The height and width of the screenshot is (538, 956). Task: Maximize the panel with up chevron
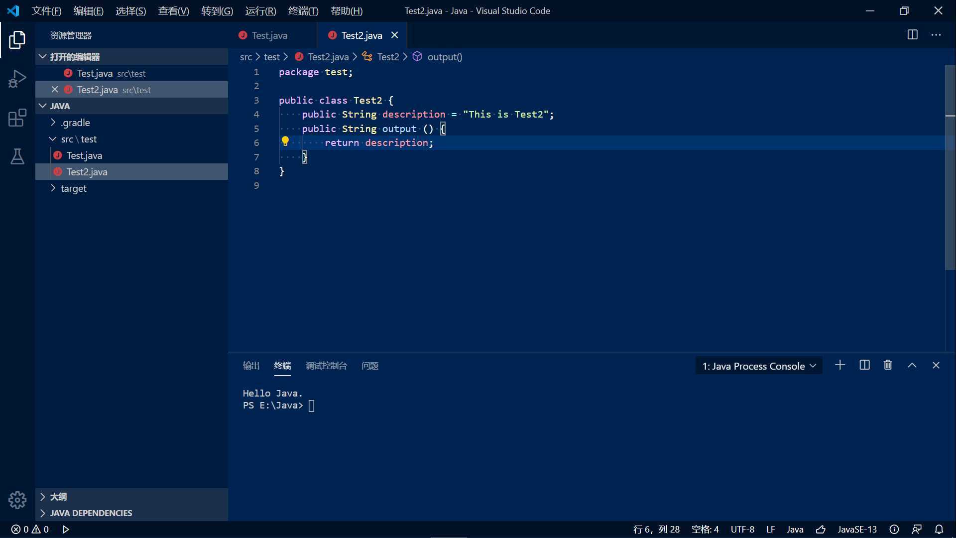coord(912,365)
